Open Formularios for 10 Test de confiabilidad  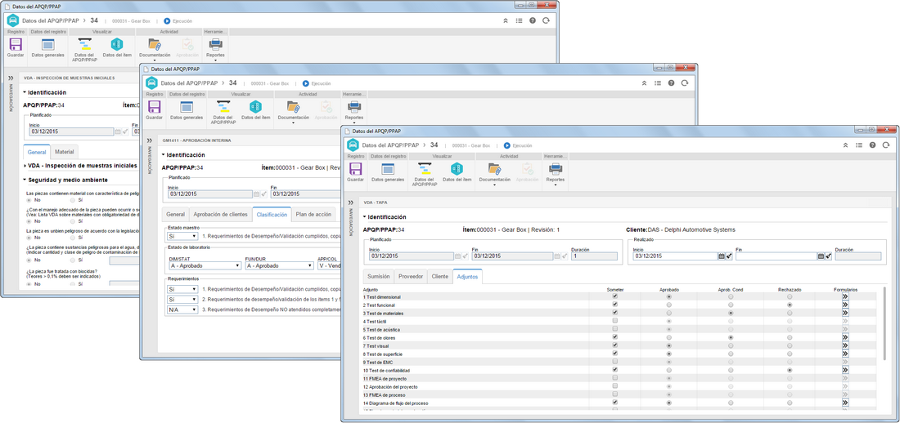[845, 371]
